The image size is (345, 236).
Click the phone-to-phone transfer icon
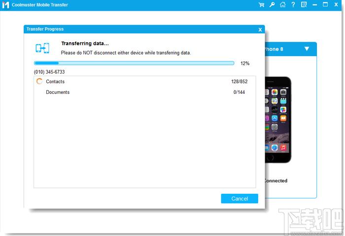coord(42,48)
